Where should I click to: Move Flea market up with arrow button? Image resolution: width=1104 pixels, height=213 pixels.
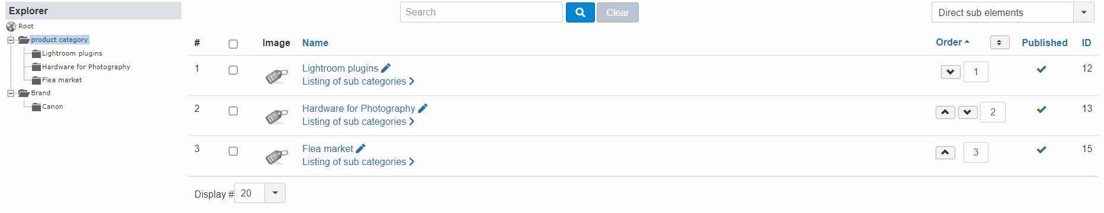pyautogui.click(x=945, y=153)
